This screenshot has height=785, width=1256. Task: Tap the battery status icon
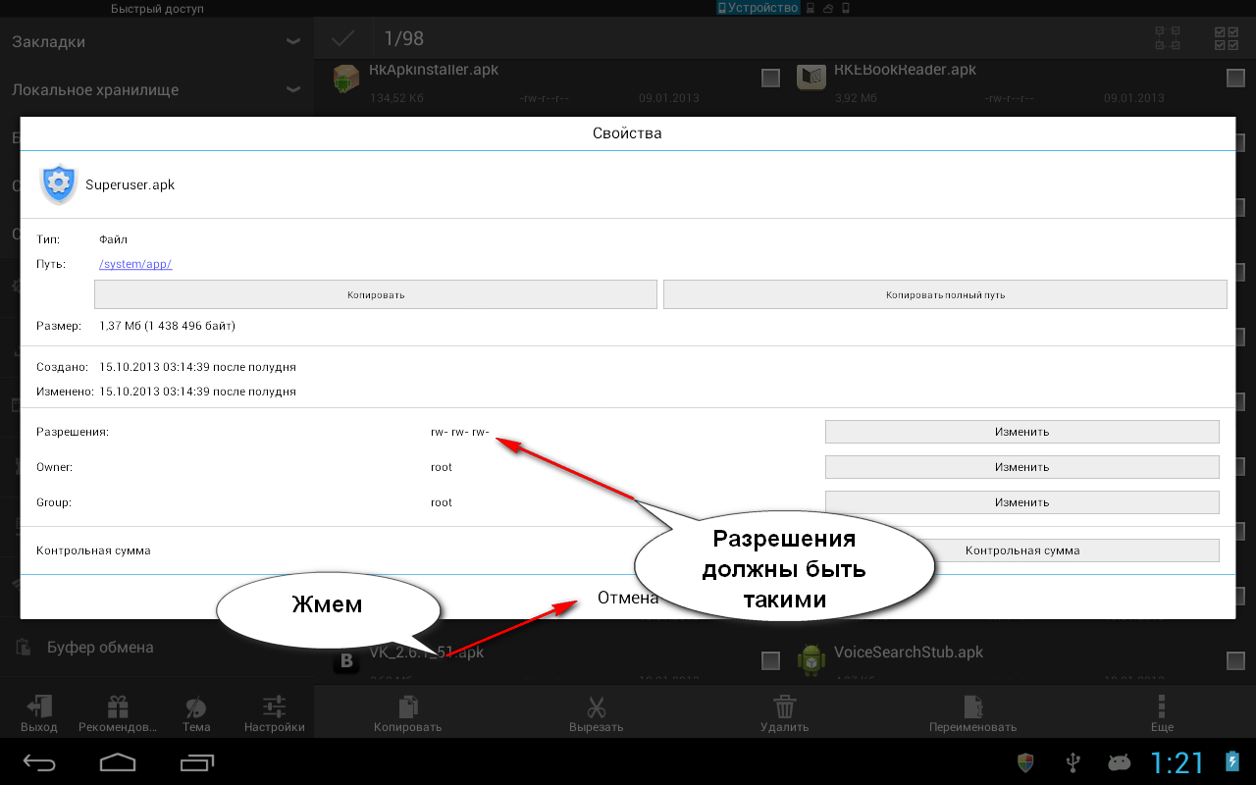(1231, 762)
